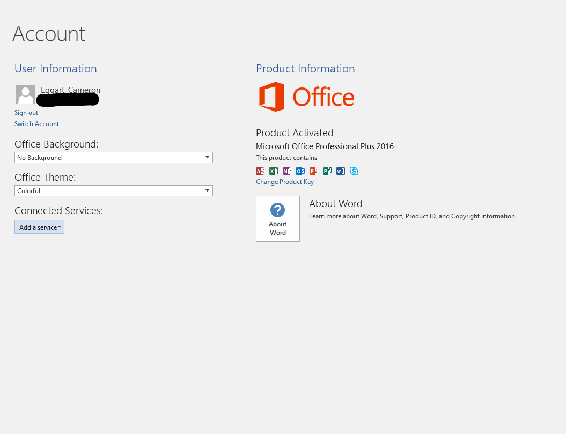This screenshot has width=566, height=434.
Task: Click the Word app icon
Action: 340,171
